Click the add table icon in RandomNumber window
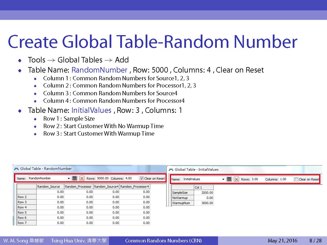Image resolution: width=327 pixels, height=245 pixels. click(x=75, y=178)
